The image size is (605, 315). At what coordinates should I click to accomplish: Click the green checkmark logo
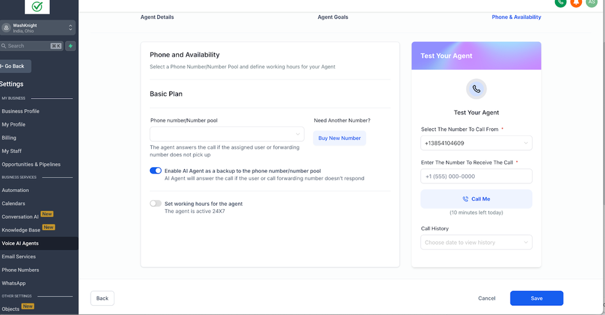point(37,7)
